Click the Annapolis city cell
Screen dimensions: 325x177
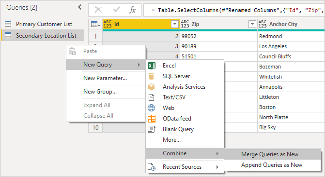(291, 87)
